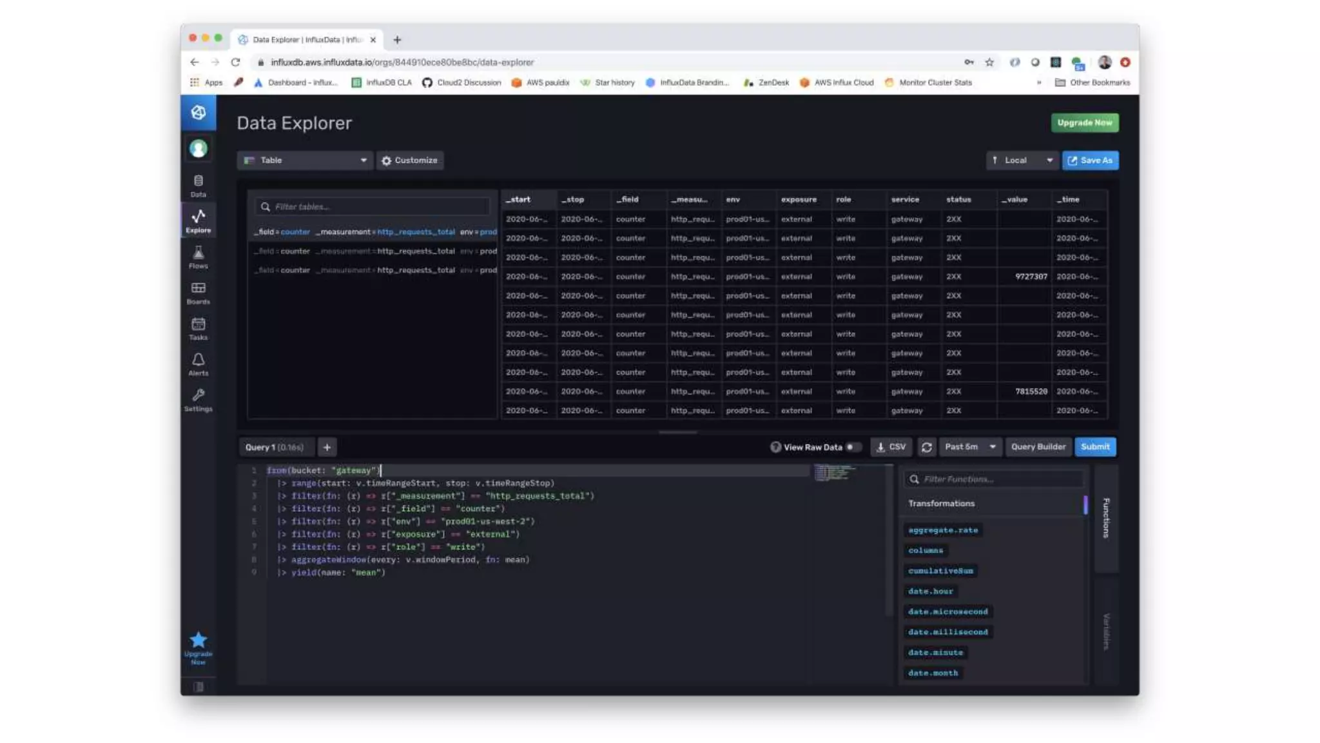Click the Submit query button
Image resolution: width=1320 pixels, height=743 pixels.
tap(1094, 447)
